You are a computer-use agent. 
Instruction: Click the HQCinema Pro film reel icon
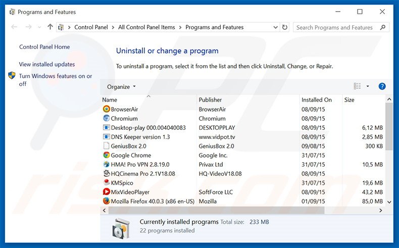(x=107, y=173)
